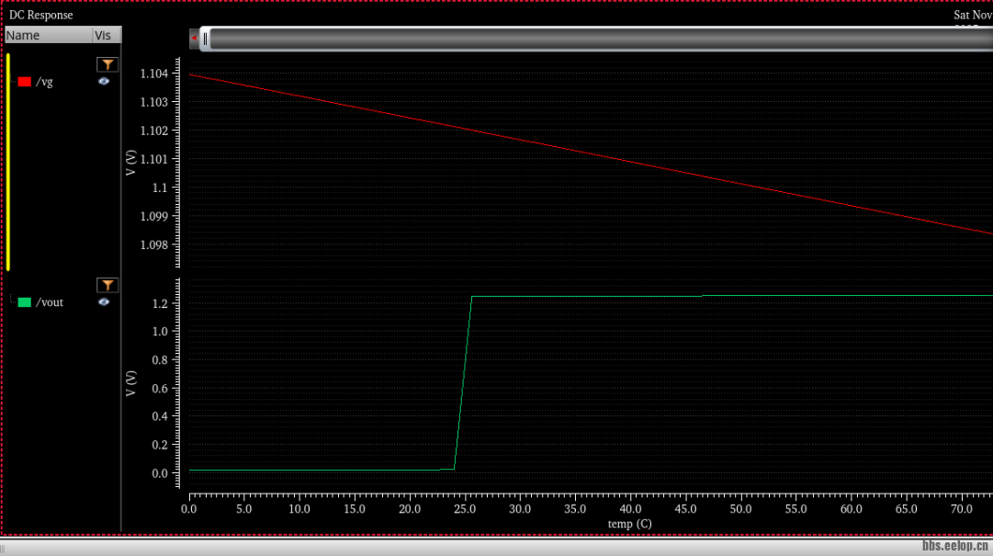Click the Vis column header
This screenshot has height=556, width=993.
pos(104,35)
